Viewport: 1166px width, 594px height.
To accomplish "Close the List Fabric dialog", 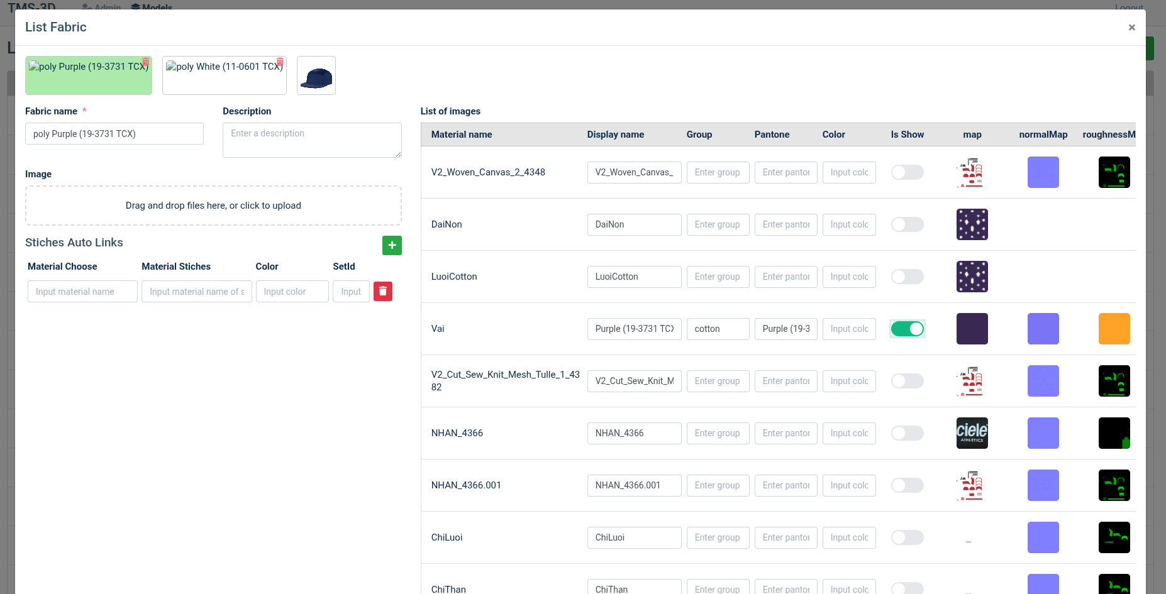I will coord(1131,28).
